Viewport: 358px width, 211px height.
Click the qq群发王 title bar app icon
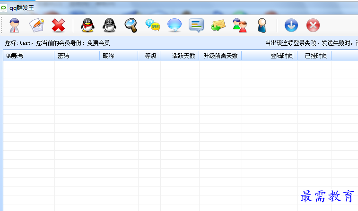(x=3, y=8)
